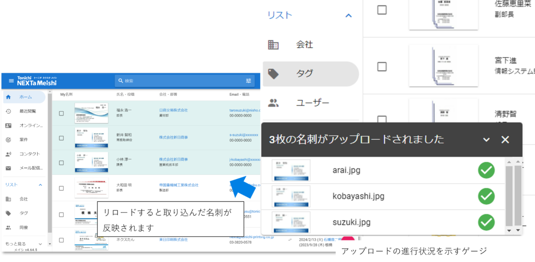Screen dimensions: 535x262
Task: Open メール配信... in the sidebar
Action: pos(24,168)
